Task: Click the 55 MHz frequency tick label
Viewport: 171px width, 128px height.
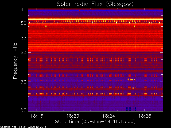Action: coord(24,38)
